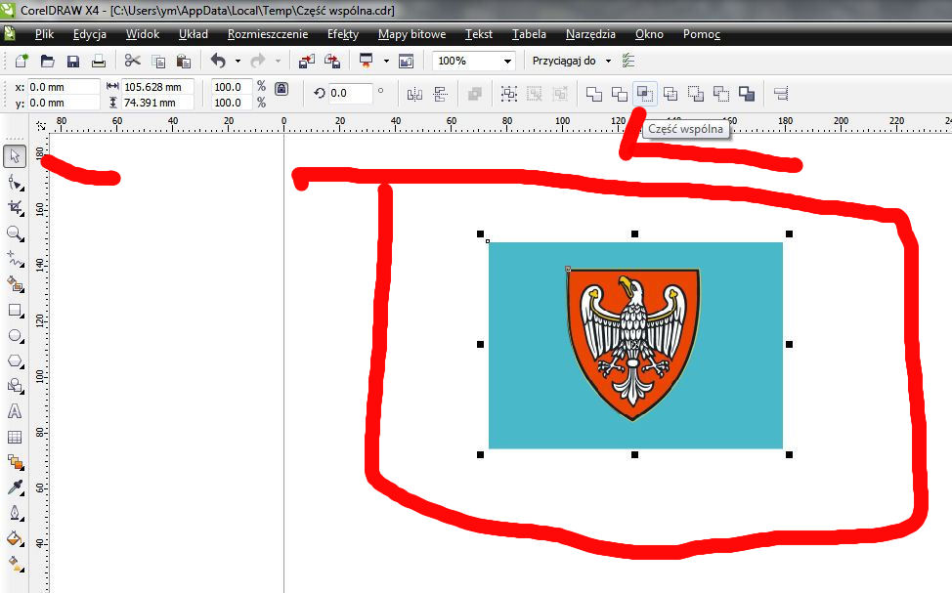
Task: Click the Część wspólna intersect button
Action: 644,94
